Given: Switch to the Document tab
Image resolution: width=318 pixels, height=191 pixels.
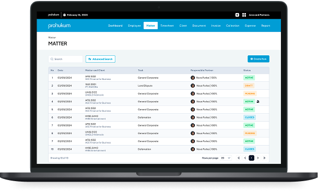Looking at the screenshot, I should click(x=199, y=26).
